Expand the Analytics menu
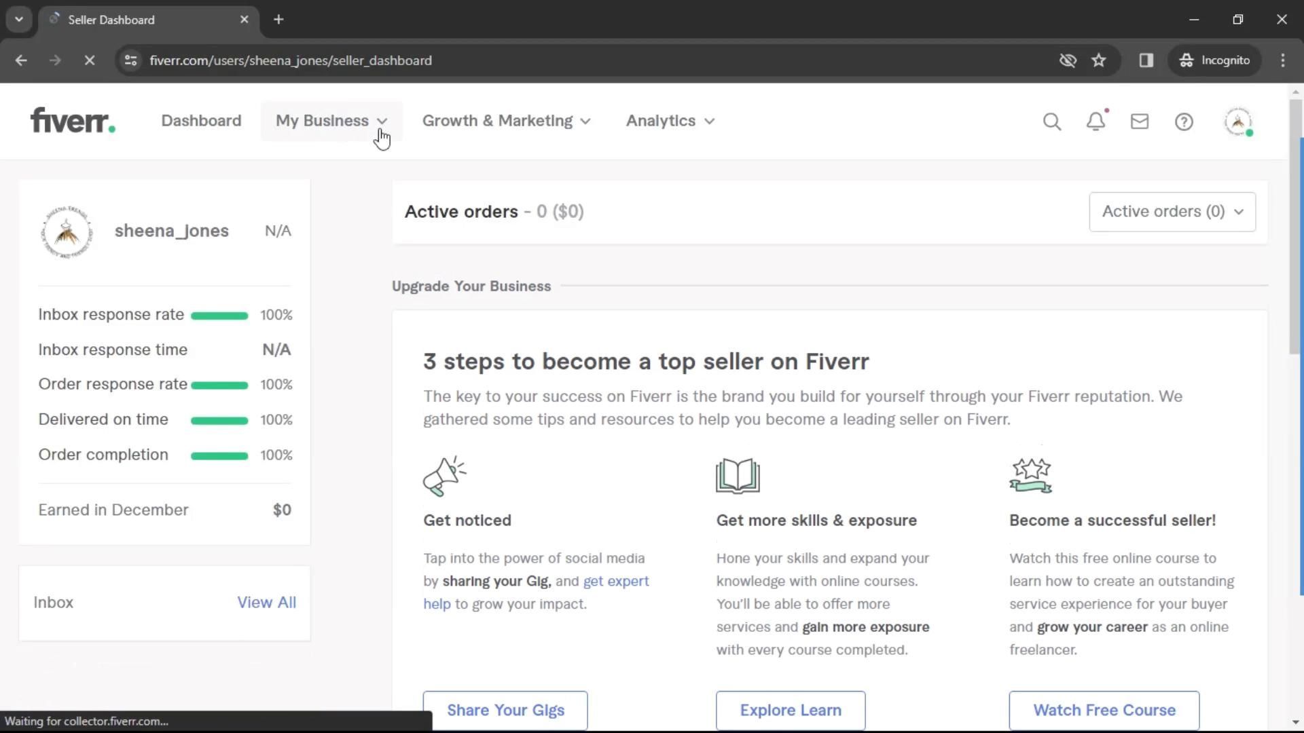Screen dimensions: 1304x733 point(670,121)
